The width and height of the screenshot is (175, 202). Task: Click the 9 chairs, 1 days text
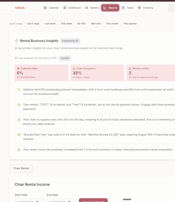point(81,77)
